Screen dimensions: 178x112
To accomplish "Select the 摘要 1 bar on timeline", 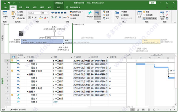I will click(42, 41).
